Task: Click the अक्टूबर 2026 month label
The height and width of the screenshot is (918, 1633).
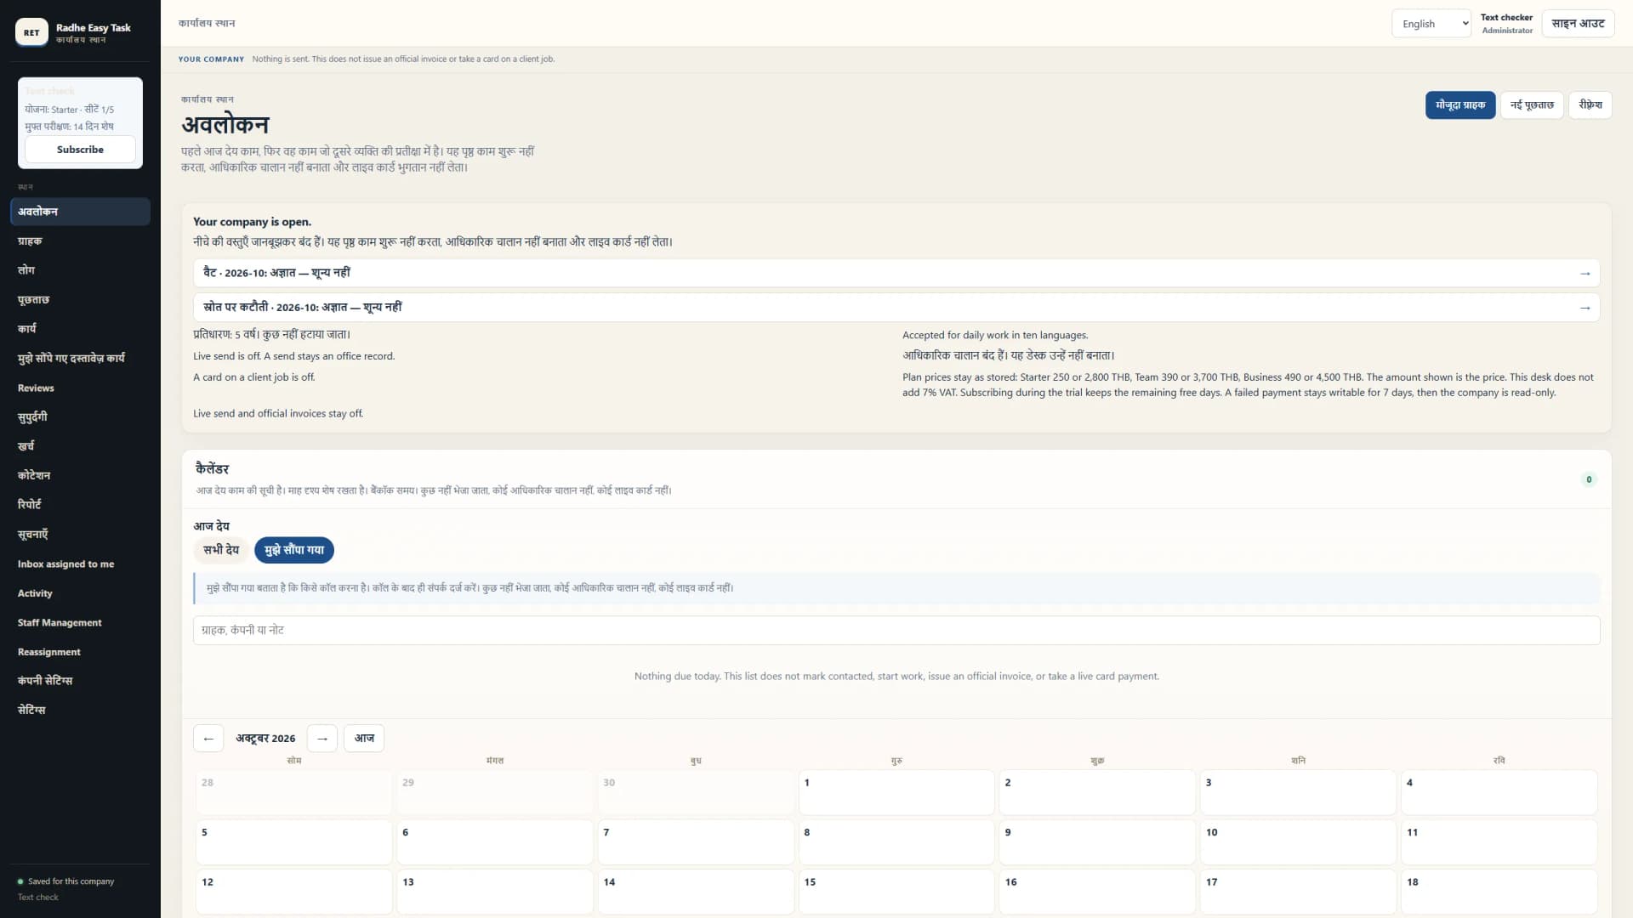Action: [x=265, y=739]
